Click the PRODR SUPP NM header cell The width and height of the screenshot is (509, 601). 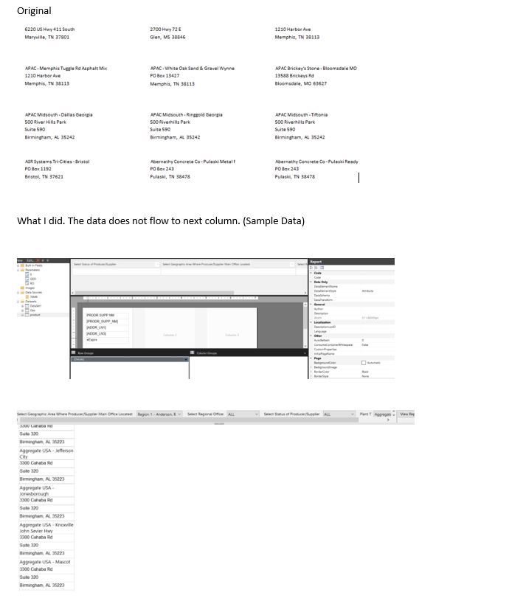[107, 315]
